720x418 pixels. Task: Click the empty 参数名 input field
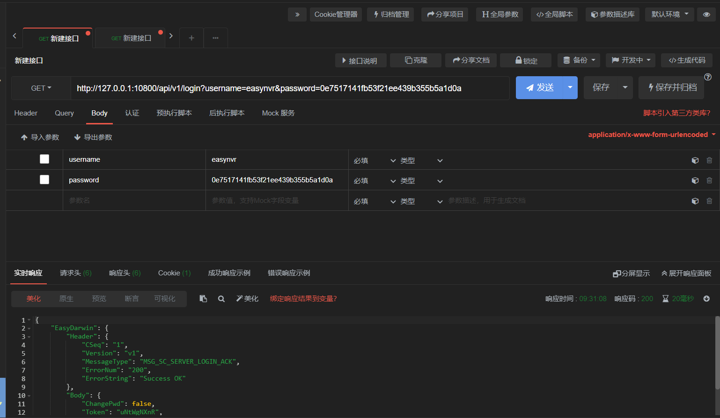pos(134,201)
